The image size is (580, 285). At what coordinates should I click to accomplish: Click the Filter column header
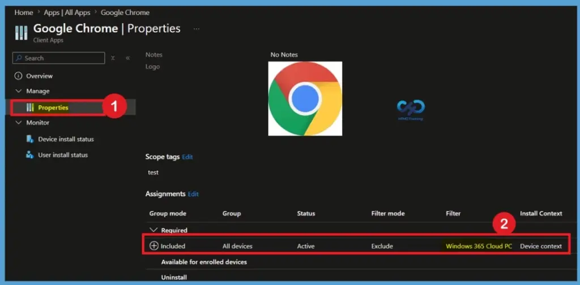pos(453,213)
